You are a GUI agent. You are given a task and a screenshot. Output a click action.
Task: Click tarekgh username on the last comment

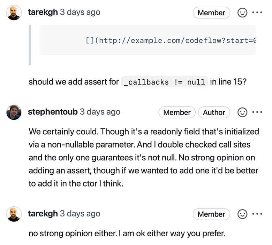click(x=43, y=213)
